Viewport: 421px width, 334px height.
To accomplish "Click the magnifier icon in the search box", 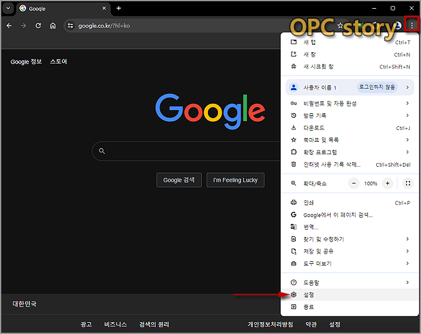I will (102, 151).
